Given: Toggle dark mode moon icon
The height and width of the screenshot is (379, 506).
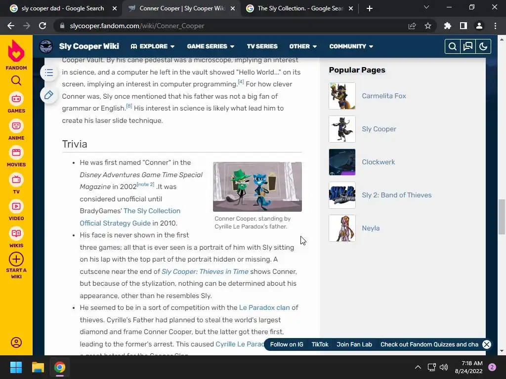Looking at the screenshot, I should tap(483, 46).
